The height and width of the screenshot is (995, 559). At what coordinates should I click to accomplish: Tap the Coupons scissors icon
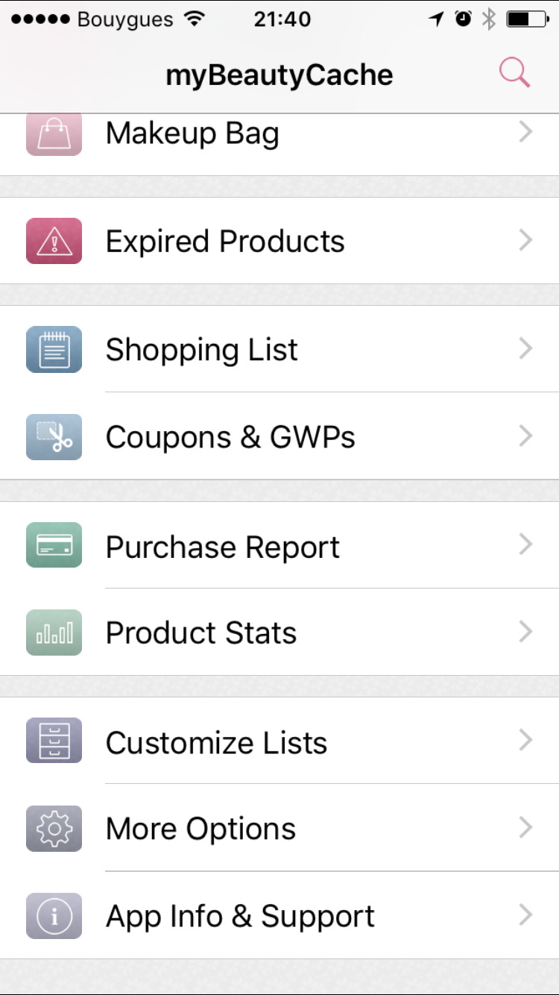54,436
